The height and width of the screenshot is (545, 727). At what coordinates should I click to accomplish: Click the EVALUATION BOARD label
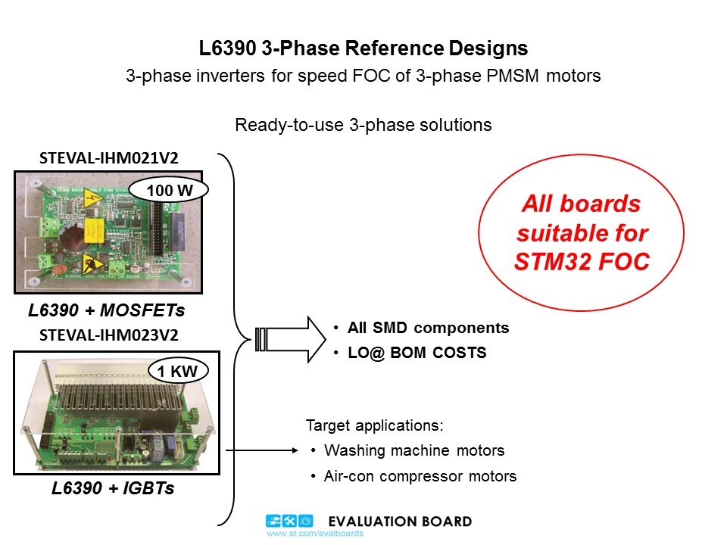point(400,522)
